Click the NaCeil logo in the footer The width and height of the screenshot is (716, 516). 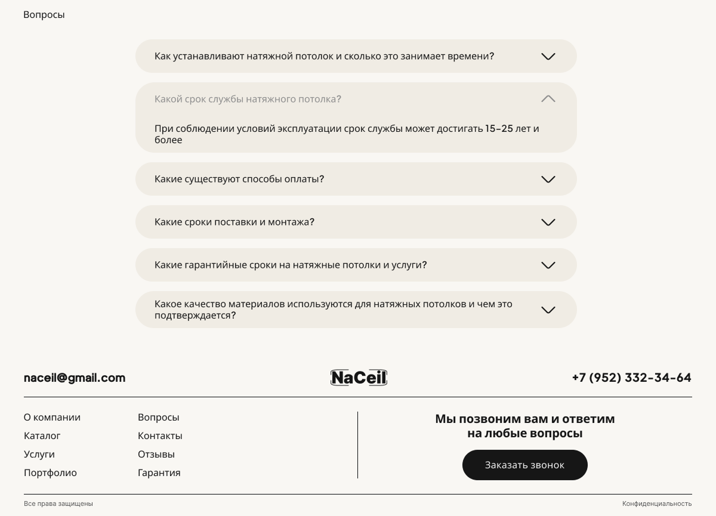tap(359, 378)
